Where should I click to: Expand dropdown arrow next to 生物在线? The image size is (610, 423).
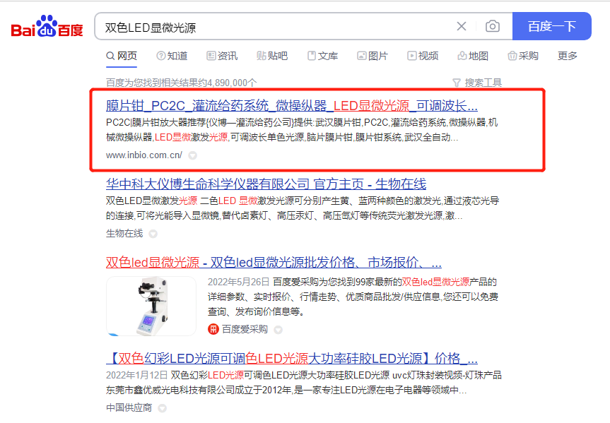(x=153, y=234)
